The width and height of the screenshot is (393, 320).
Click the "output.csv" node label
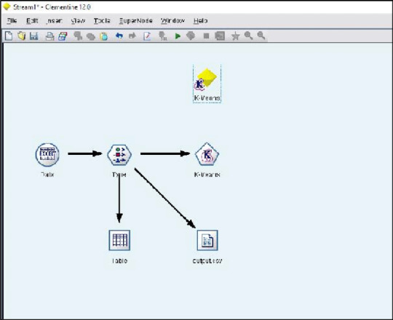pos(207,261)
